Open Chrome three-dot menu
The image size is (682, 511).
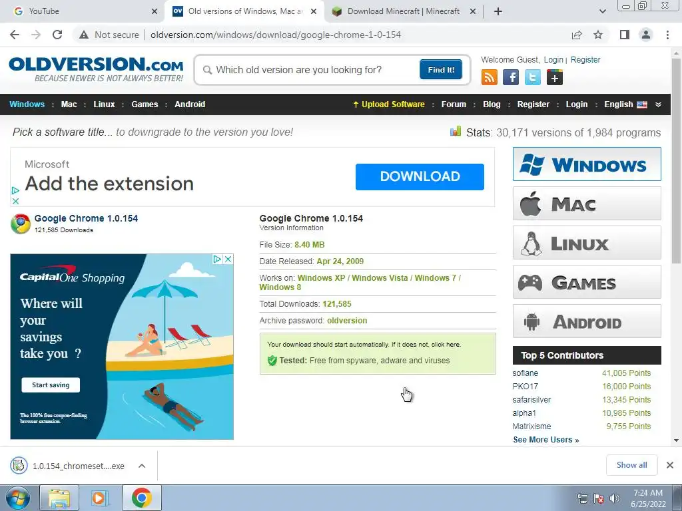(667, 35)
